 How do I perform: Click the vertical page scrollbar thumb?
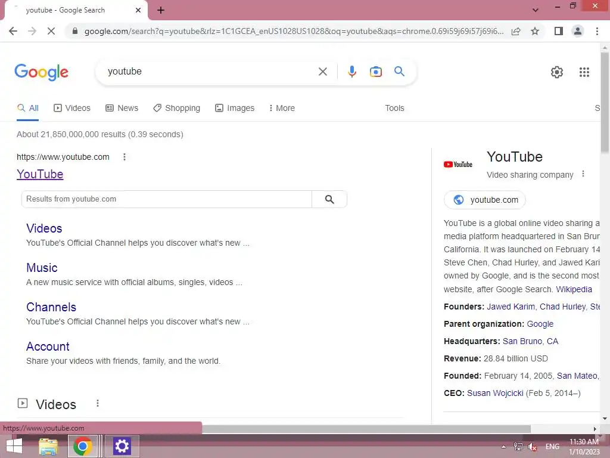click(x=605, y=102)
